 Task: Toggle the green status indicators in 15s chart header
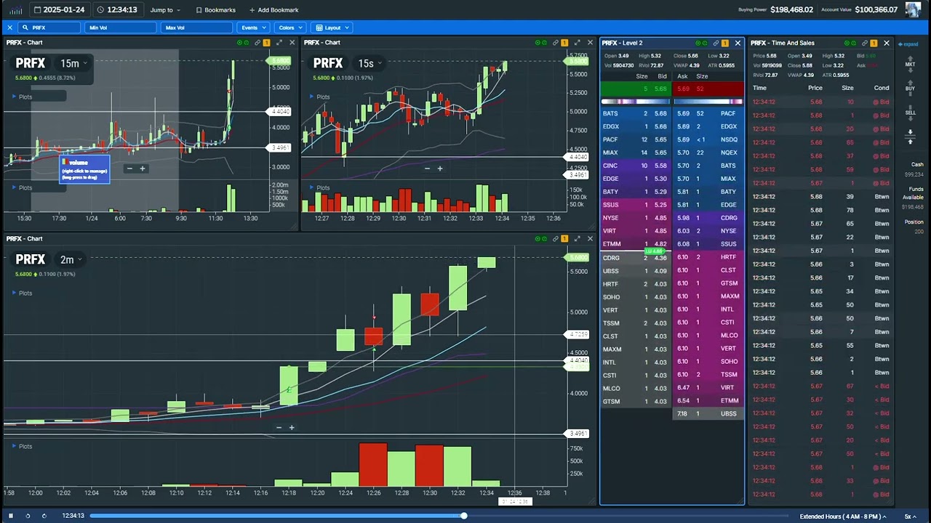(x=541, y=43)
